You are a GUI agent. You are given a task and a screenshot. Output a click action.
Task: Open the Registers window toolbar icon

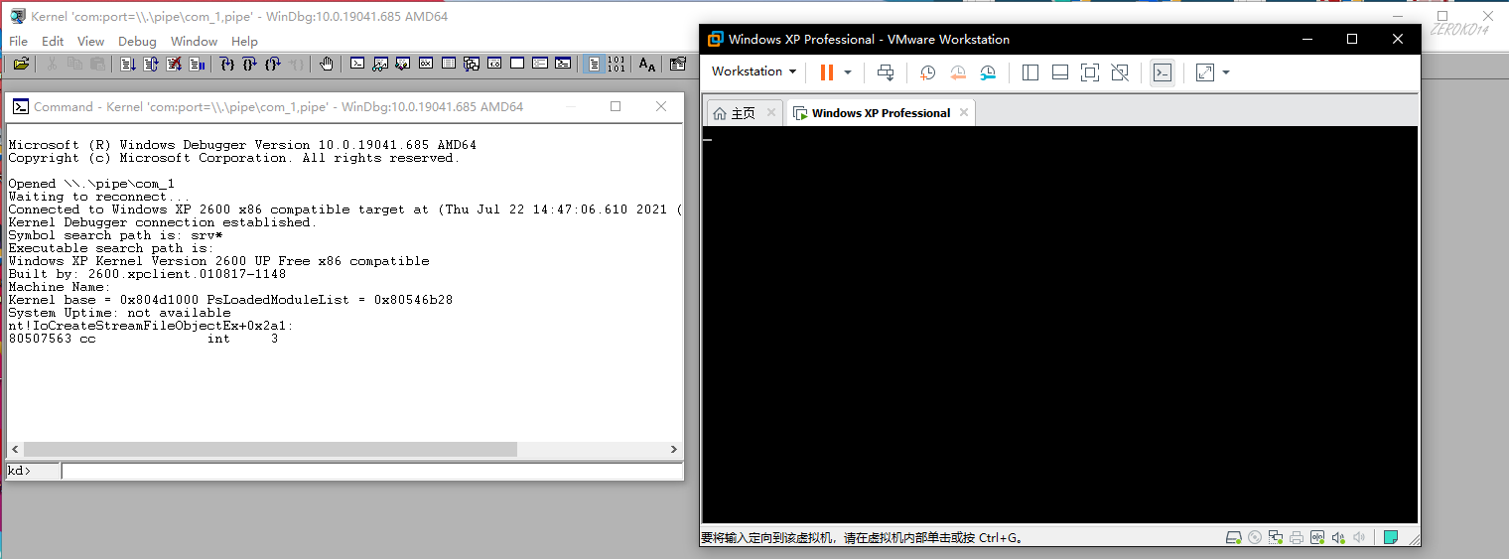click(x=426, y=64)
